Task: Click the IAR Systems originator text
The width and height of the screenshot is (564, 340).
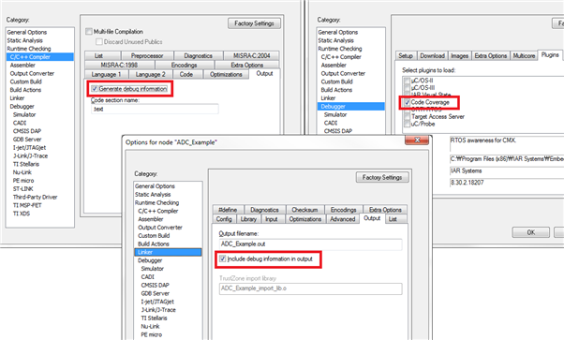Action: [466, 170]
